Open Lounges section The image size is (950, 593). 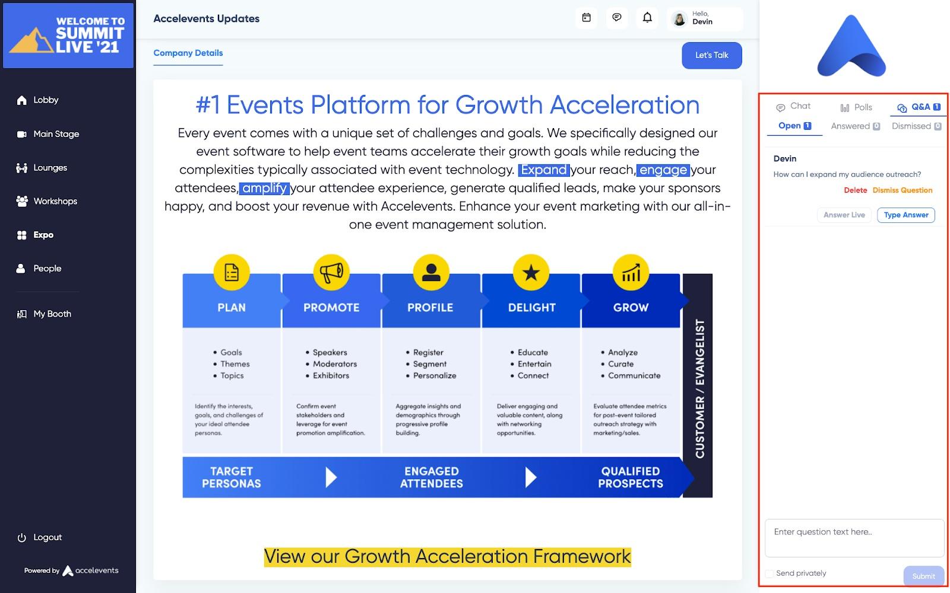coord(50,168)
